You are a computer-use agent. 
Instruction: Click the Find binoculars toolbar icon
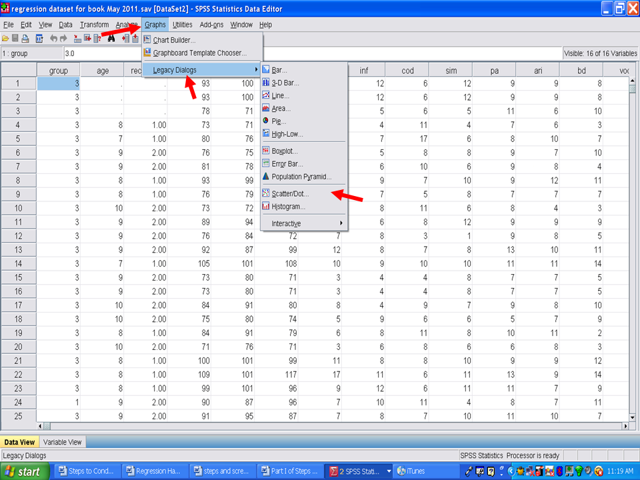(x=111, y=39)
